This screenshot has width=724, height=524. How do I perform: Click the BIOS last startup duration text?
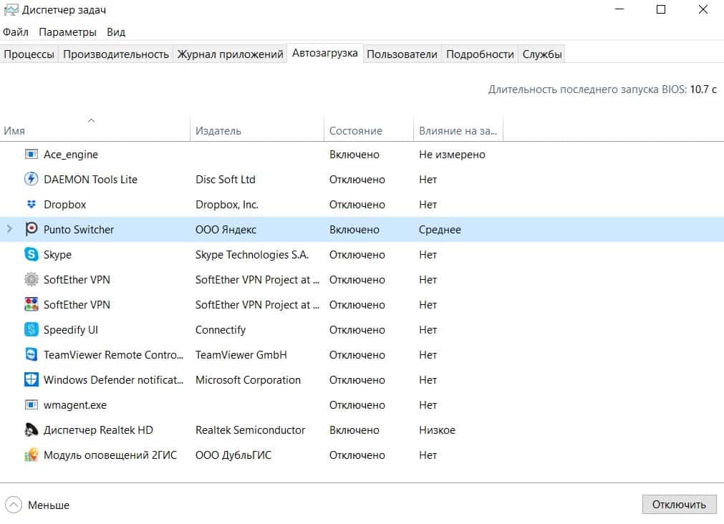point(602,89)
